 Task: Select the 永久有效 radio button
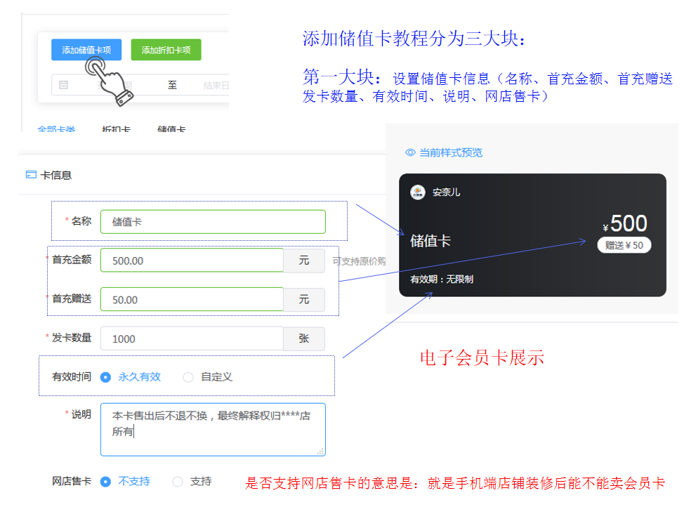[105, 377]
